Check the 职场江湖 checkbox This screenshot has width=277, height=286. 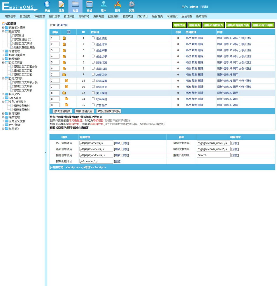point(93,62)
